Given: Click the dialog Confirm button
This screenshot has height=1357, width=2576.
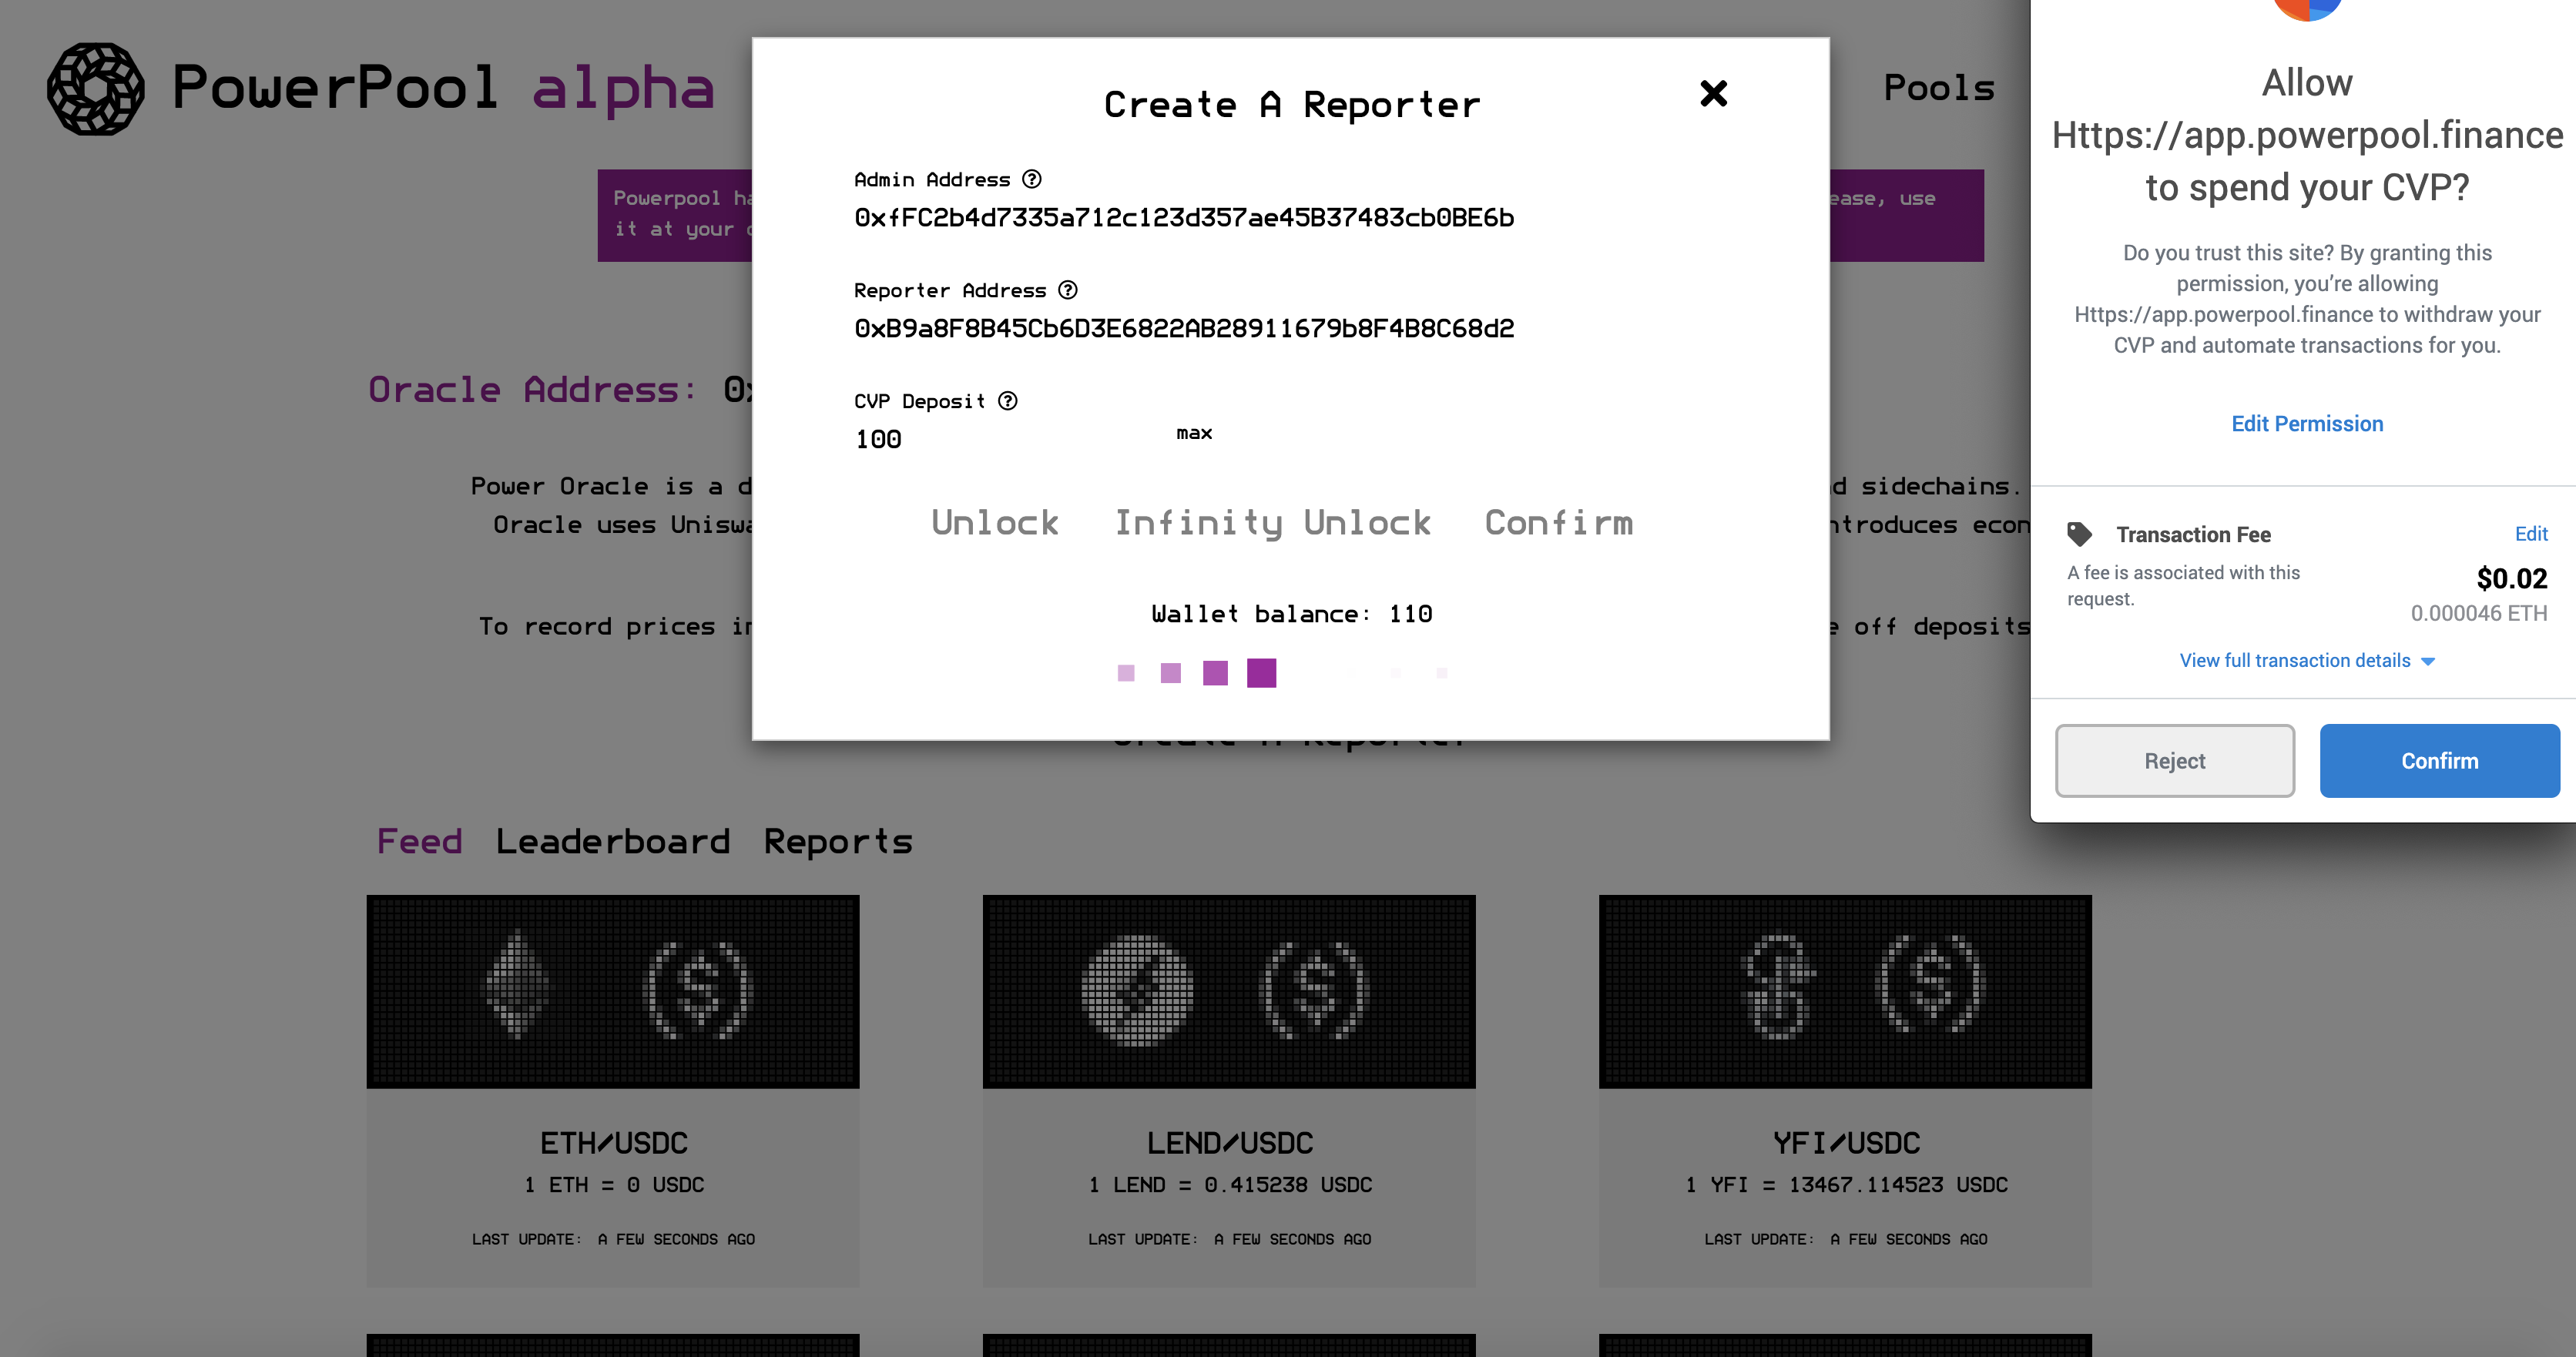Looking at the screenshot, I should [1559, 523].
